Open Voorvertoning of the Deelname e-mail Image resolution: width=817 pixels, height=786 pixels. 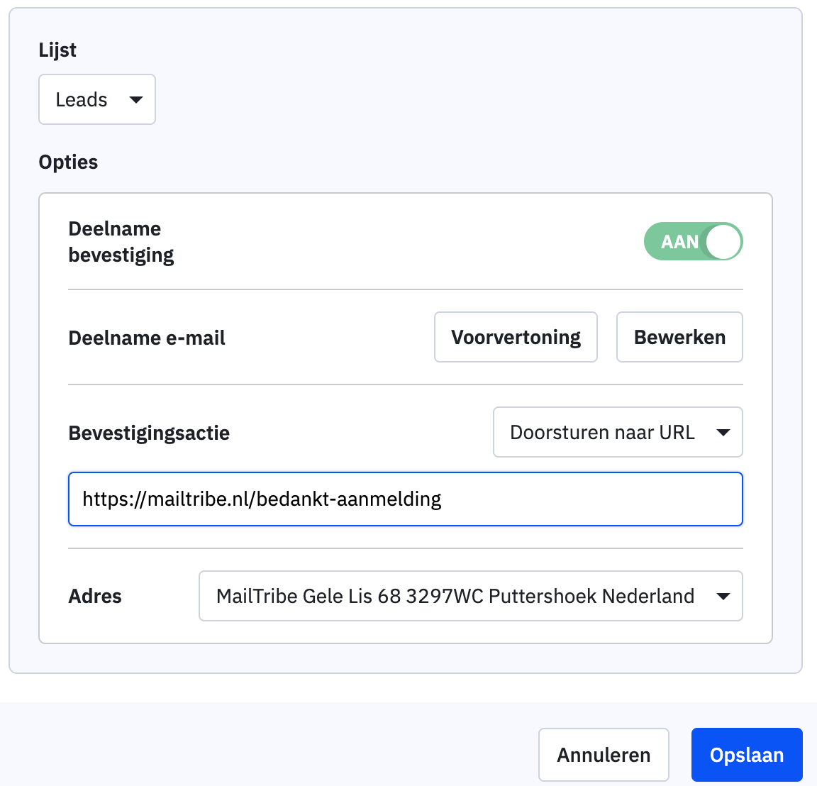(x=516, y=337)
